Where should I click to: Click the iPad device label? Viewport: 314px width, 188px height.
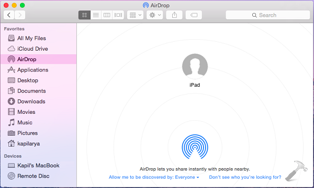click(x=195, y=85)
